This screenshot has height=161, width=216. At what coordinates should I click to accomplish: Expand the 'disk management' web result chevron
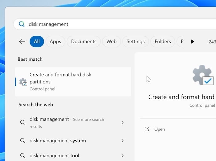coord(123,122)
